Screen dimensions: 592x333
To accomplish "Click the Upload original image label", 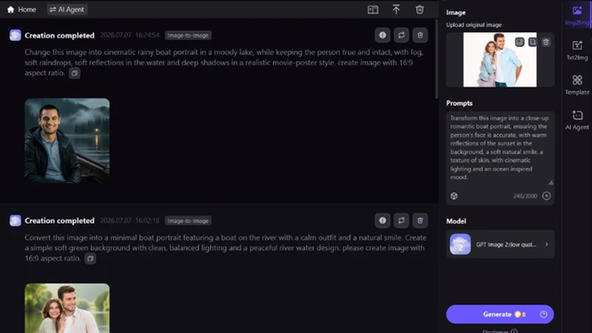I will click(474, 25).
